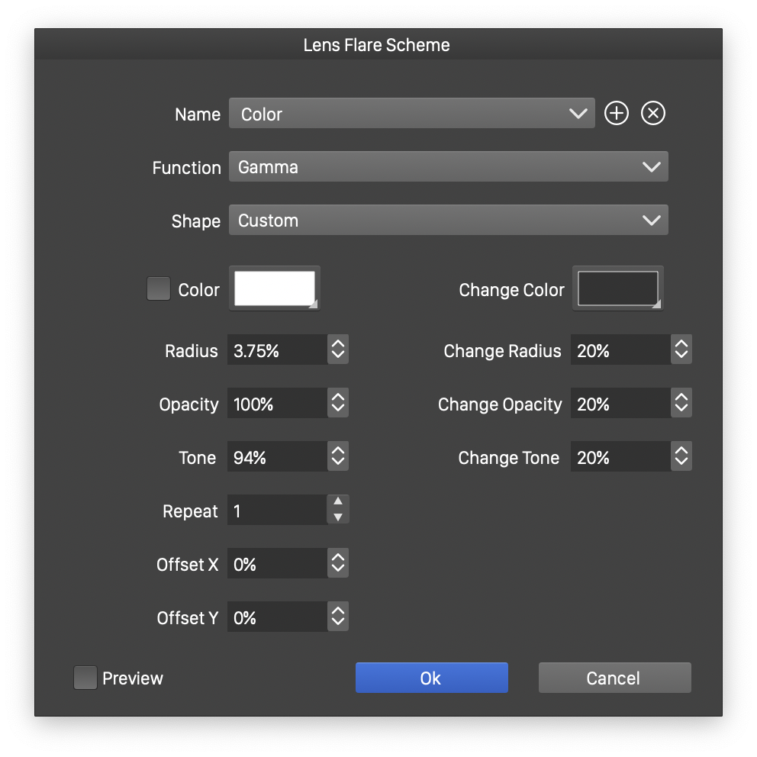757x757 pixels.
Task: Increase the Repeat value with up arrow
Action: [338, 502]
